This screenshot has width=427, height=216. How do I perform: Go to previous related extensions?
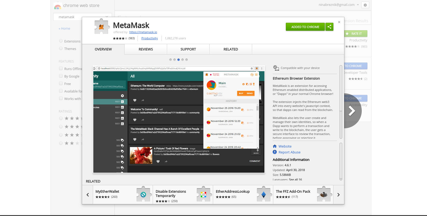pyautogui.click(x=88, y=195)
